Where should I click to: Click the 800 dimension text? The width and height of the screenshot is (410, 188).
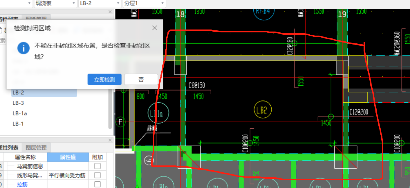tap(140, 96)
